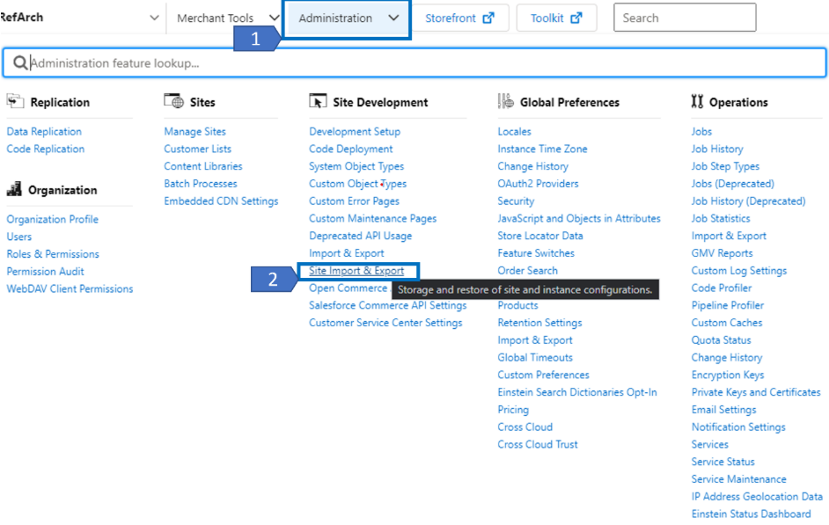This screenshot has height=525, width=829.
Task: Open Global Timeouts
Action: coord(535,358)
